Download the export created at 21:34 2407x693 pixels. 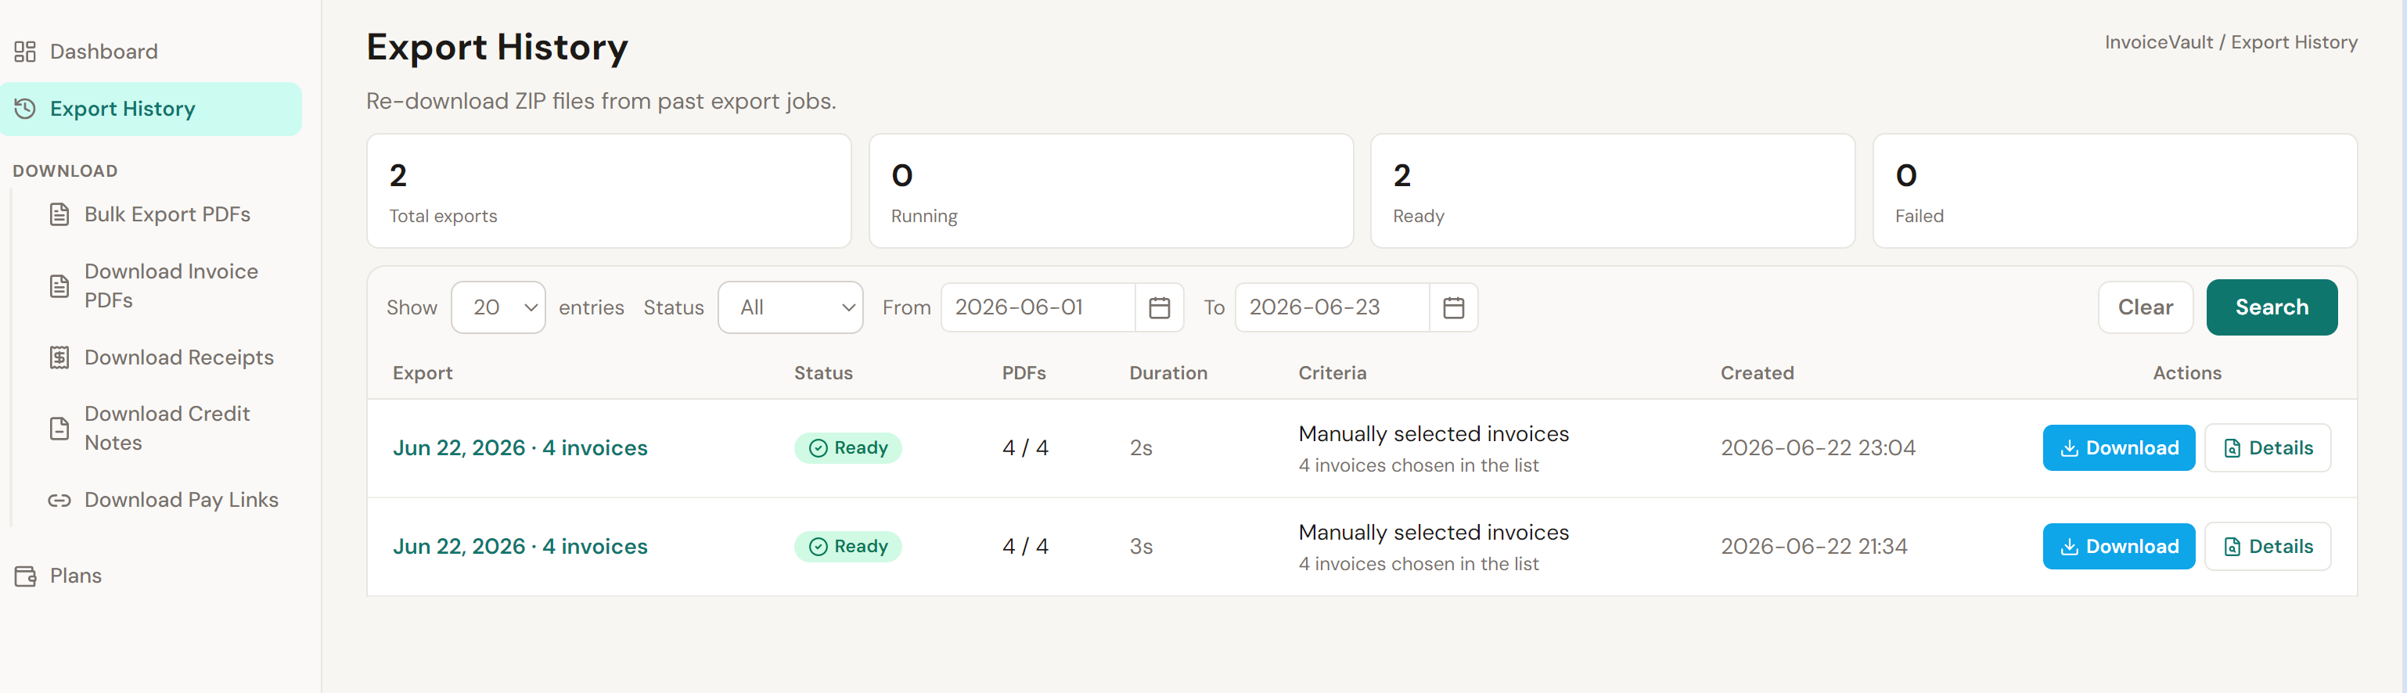point(2118,547)
